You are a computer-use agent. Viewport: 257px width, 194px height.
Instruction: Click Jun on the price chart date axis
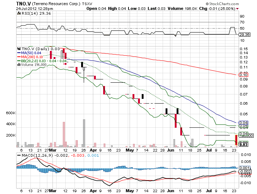171,150
